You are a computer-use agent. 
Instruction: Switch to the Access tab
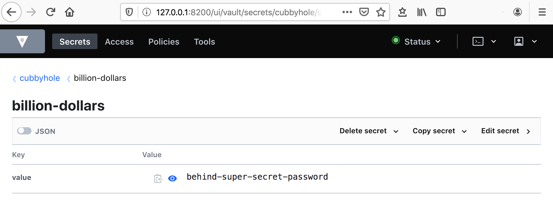pos(119,42)
